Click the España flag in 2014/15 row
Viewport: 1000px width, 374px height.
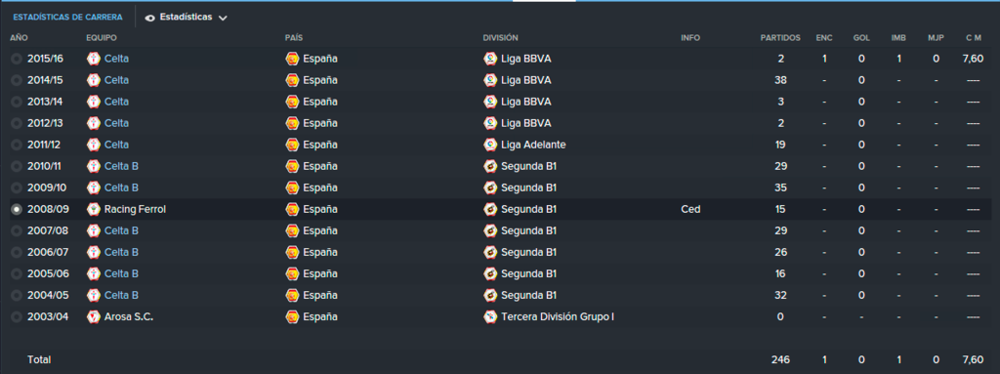click(x=292, y=80)
